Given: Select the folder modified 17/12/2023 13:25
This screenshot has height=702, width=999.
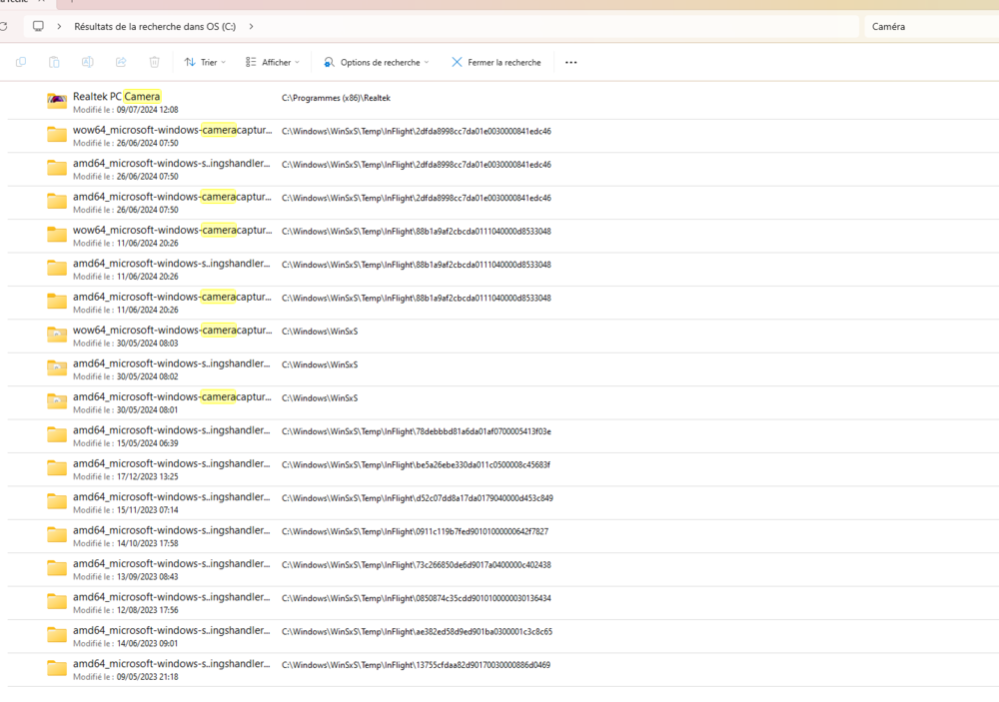Looking at the screenshot, I should coord(171,464).
